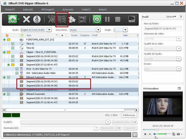Toggle the NVIDIA CUDA icon

[132, 19]
